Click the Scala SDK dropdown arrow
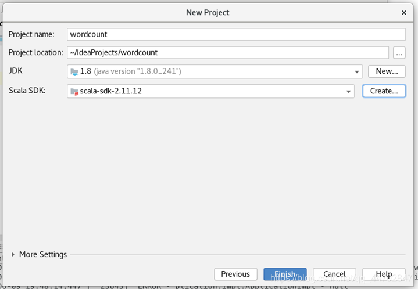 point(348,92)
